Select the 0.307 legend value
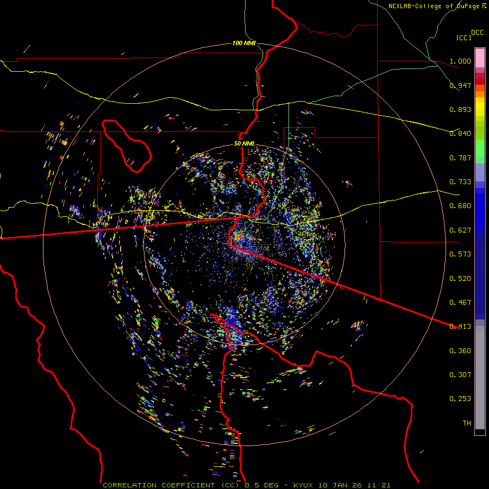 tap(460, 375)
